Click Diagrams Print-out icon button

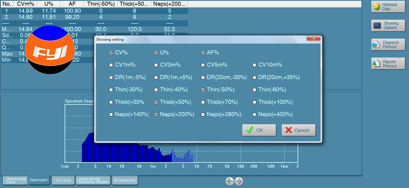tap(388, 44)
